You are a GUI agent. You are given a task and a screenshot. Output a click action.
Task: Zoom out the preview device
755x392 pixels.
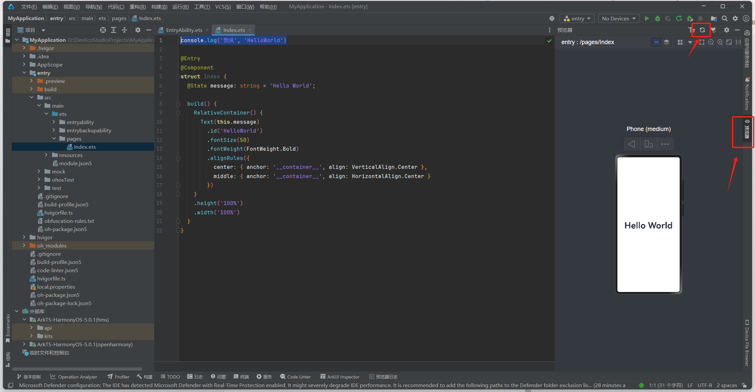point(711,42)
